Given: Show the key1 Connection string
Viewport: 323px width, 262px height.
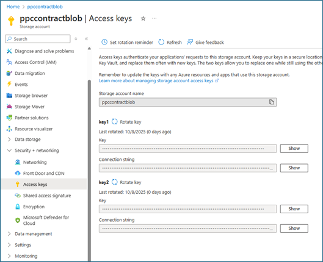Looking at the screenshot, I should 294,168.
